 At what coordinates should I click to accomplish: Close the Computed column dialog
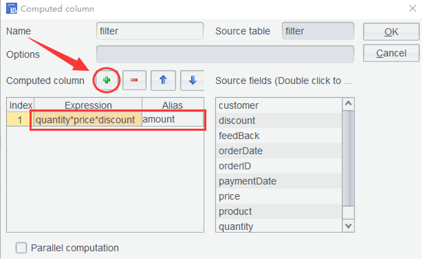[x=413, y=8]
